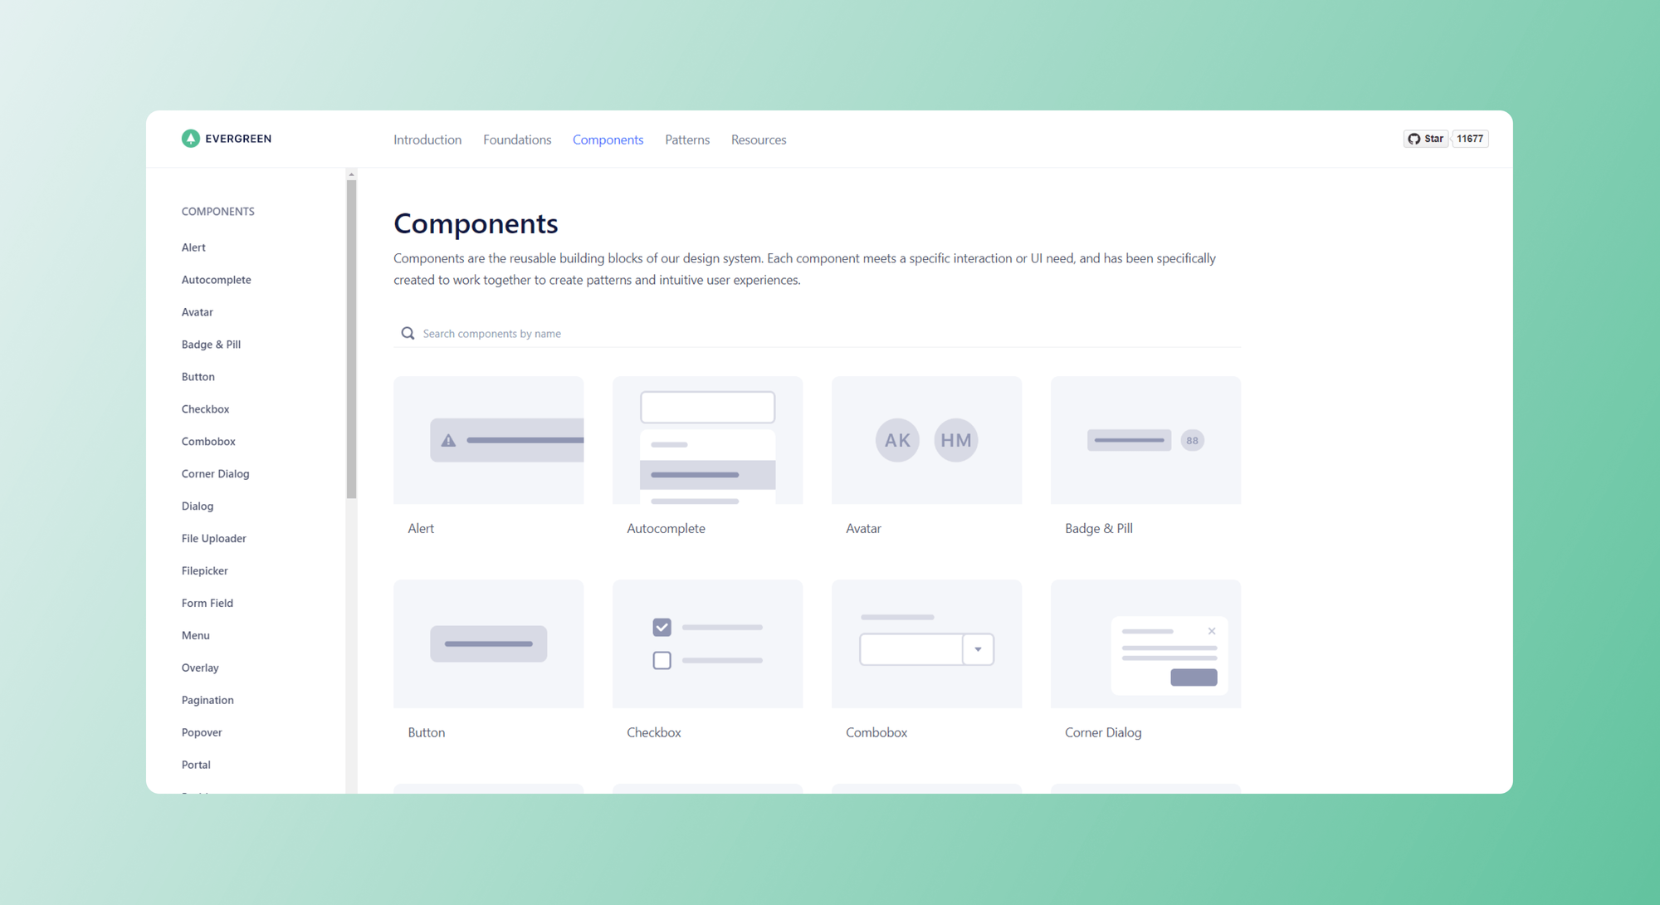
Task: Click the Resources navigation link
Action: pos(759,139)
